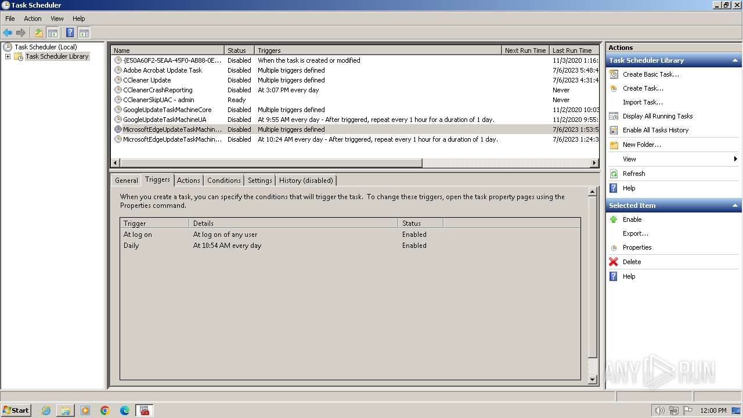Click Create Basic Task in Actions pane
The width and height of the screenshot is (743, 418).
click(x=651, y=74)
